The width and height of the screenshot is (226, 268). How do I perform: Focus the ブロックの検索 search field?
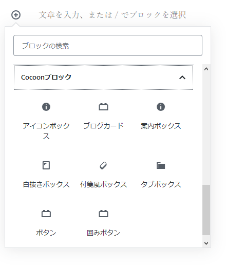108,46
